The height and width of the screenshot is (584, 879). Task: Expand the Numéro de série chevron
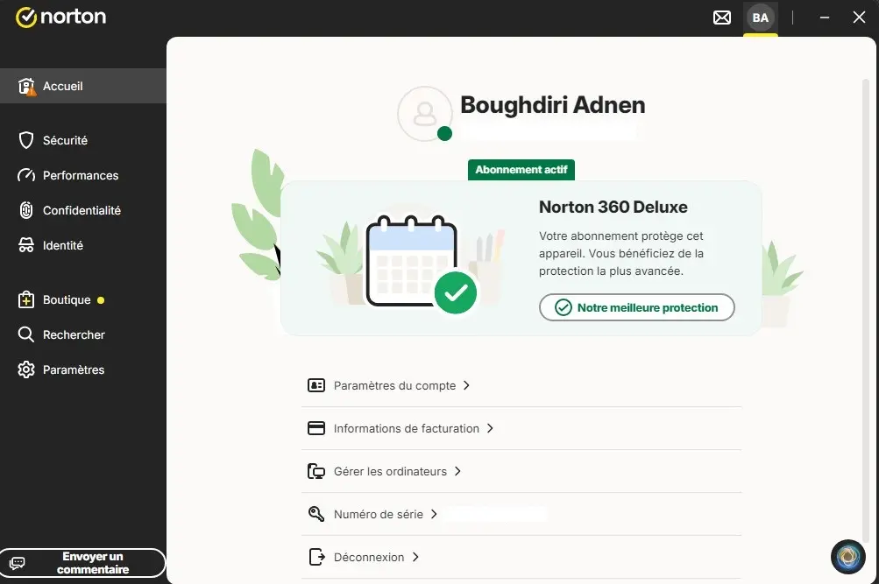[x=434, y=514]
